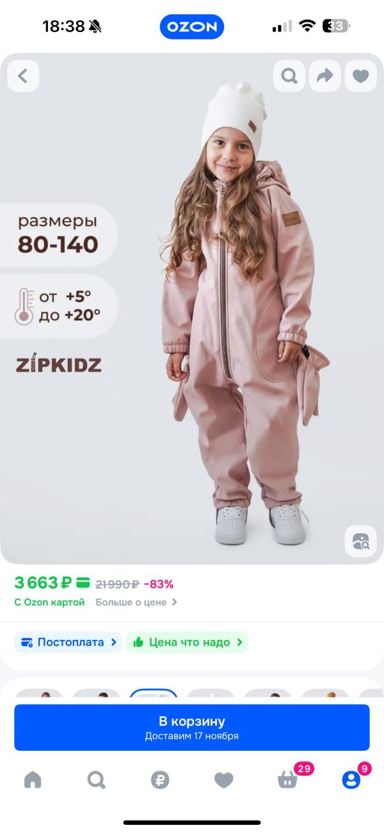
Task: Expand Больше о цене details
Action: coord(136,602)
